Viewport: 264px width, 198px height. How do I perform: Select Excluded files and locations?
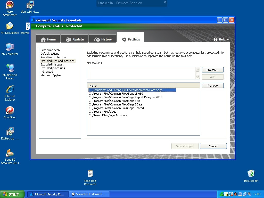pyautogui.click(x=57, y=61)
